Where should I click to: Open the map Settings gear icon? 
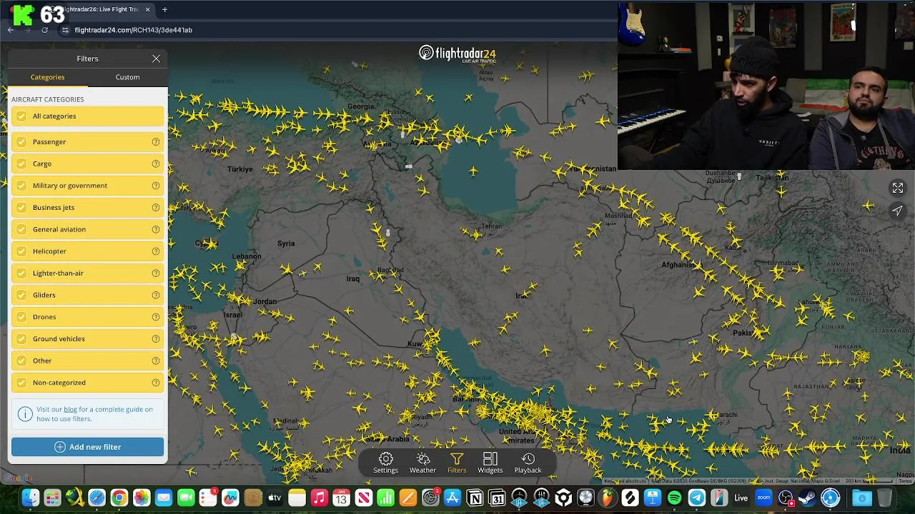click(x=385, y=458)
